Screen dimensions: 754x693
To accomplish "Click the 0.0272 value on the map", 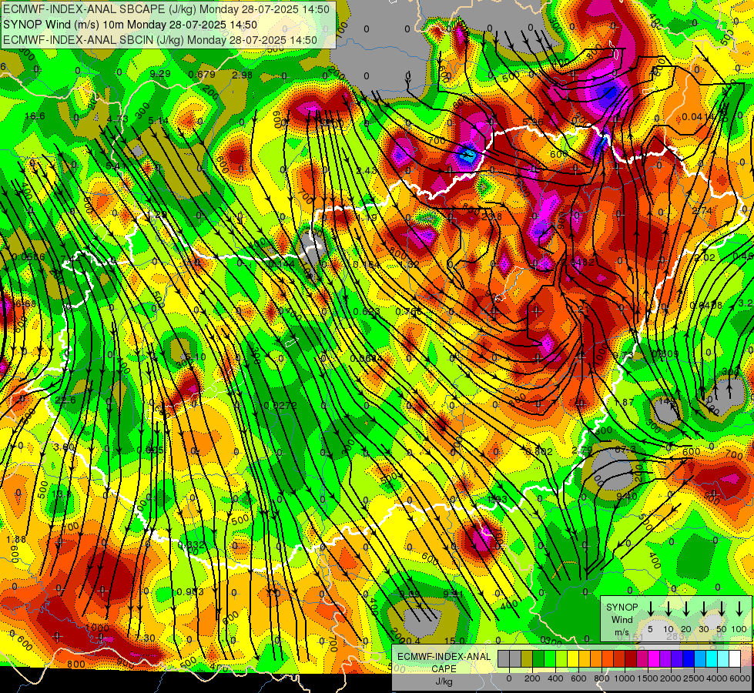I will 280,406.
